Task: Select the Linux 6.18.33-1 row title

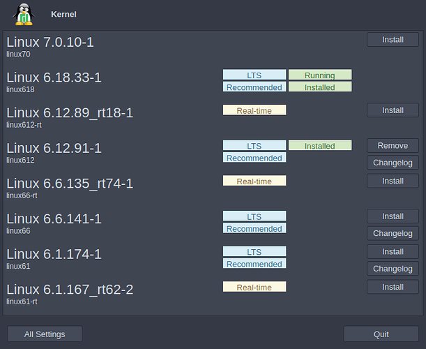Action: click(54, 77)
